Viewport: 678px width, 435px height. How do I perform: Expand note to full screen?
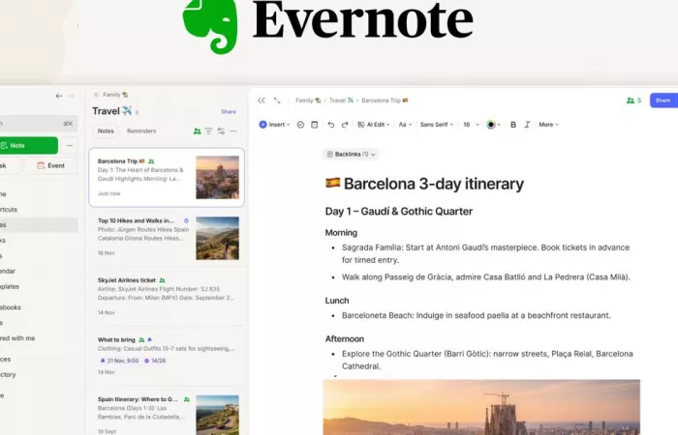(x=277, y=101)
